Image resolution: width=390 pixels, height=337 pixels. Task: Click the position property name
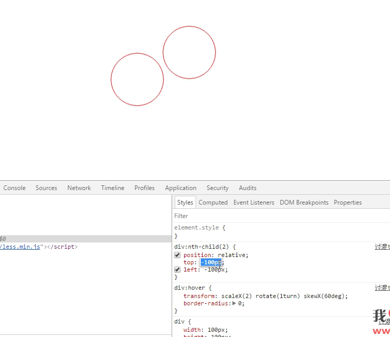point(198,255)
